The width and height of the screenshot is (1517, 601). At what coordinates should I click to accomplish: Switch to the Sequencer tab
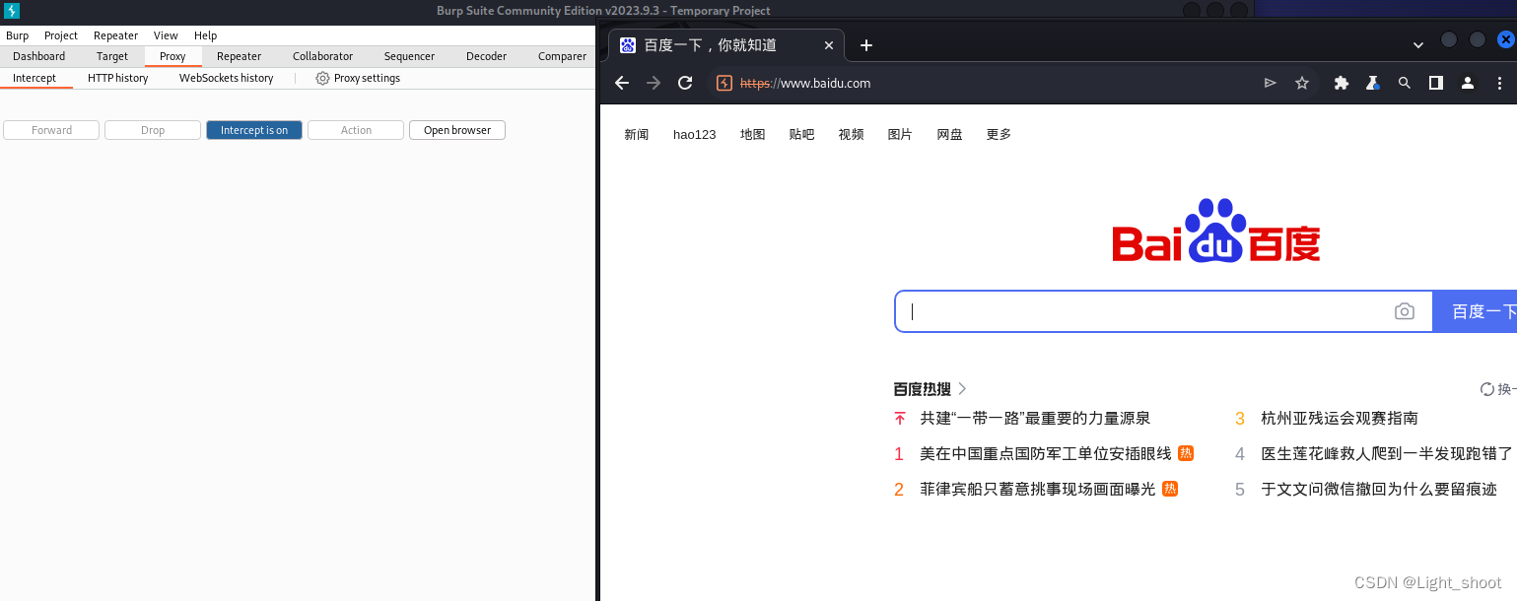tap(409, 56)
